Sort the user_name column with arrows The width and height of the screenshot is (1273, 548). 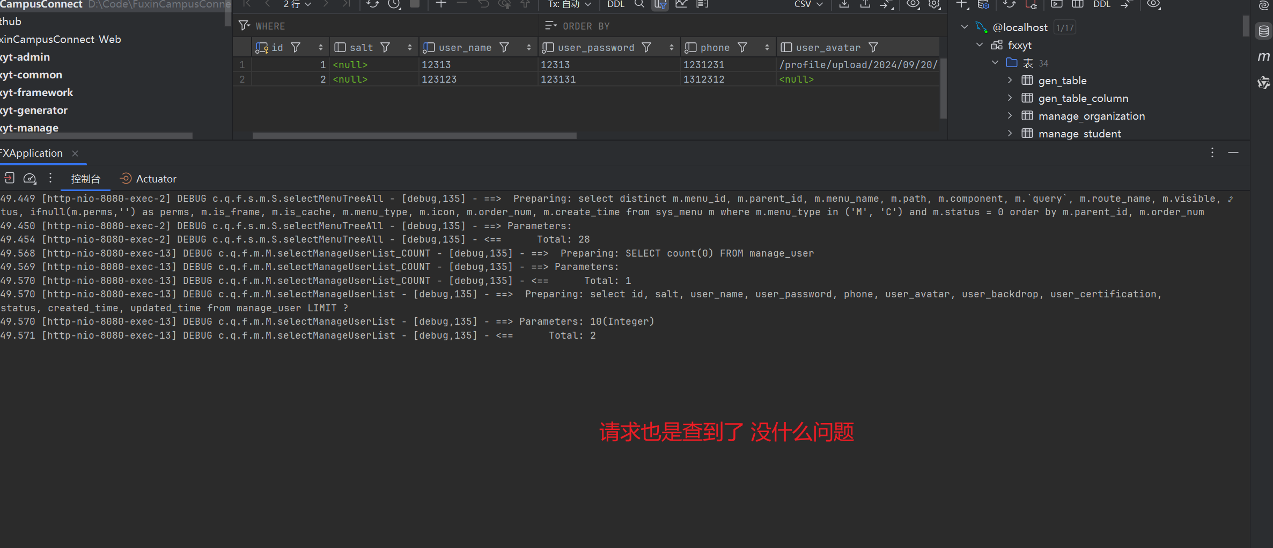pyautogui.click(x=529, y=48)
